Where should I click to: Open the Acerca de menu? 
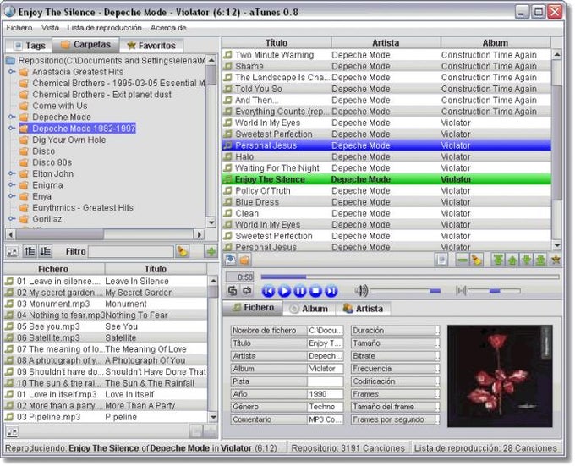click(168, 28)
